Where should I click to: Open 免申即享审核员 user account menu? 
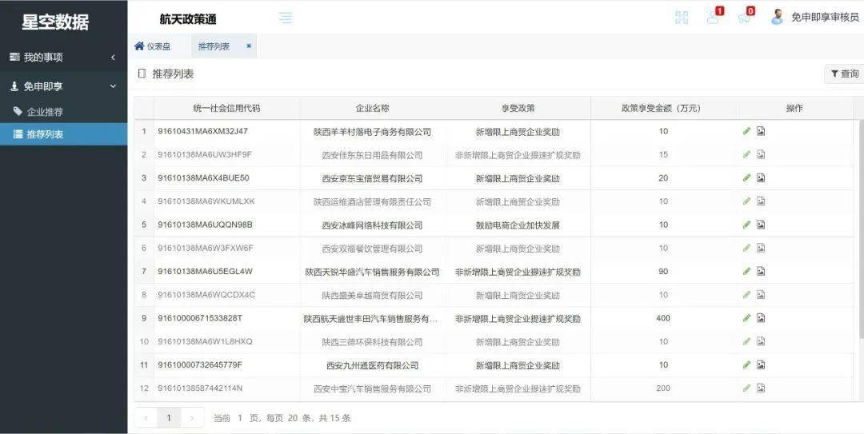[x=814, y=18]
